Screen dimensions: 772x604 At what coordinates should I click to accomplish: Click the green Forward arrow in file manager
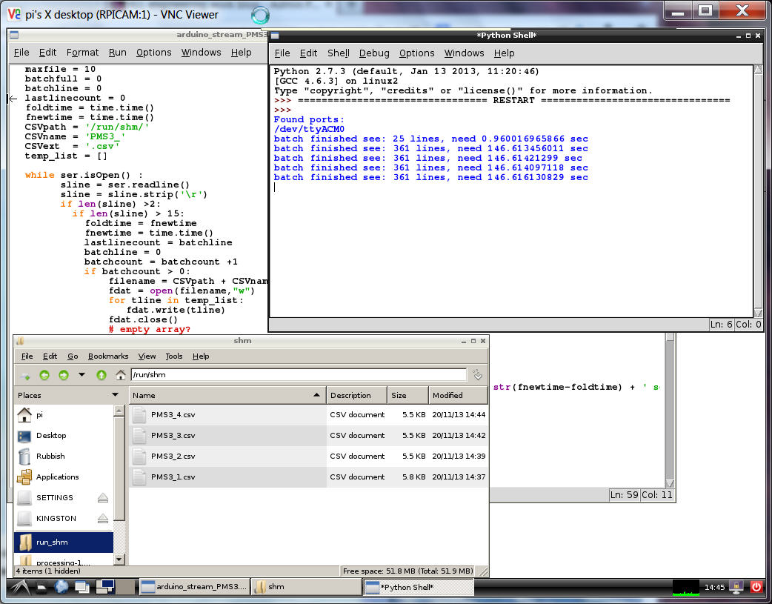click(x=63, y=375)
